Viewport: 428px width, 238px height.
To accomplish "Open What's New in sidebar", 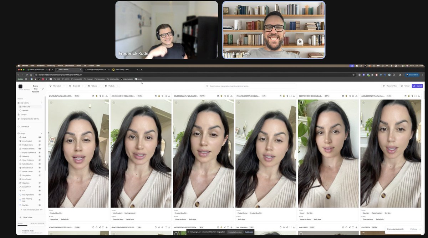I will click(27, 217).
